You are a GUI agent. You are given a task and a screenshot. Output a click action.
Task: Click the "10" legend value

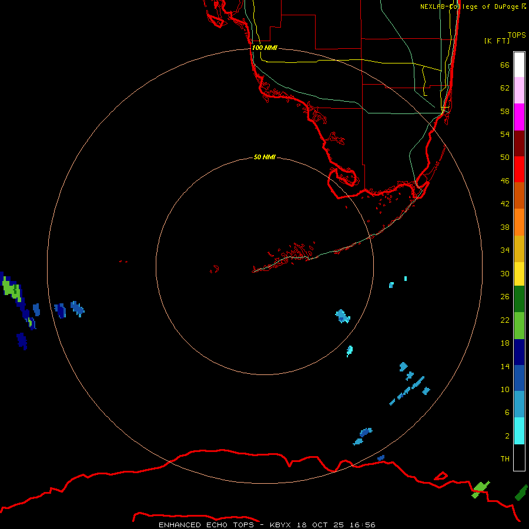pos(505,390)
